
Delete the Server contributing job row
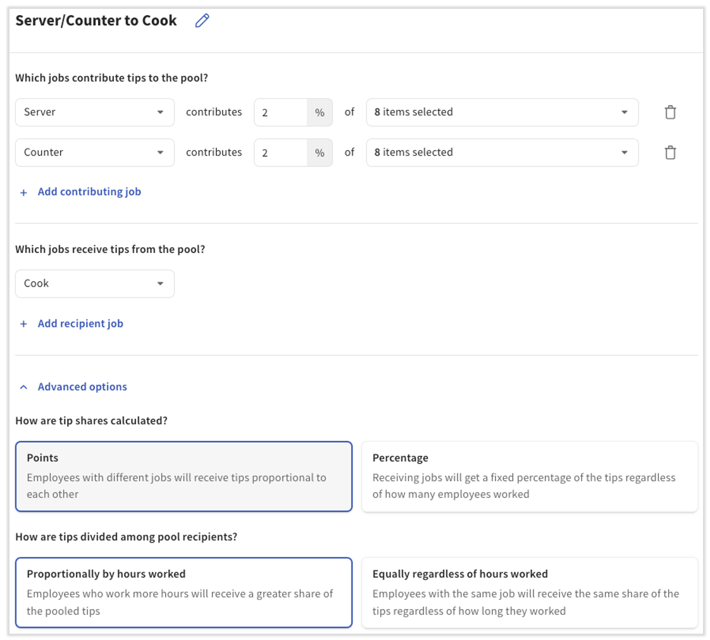[670, 113]
